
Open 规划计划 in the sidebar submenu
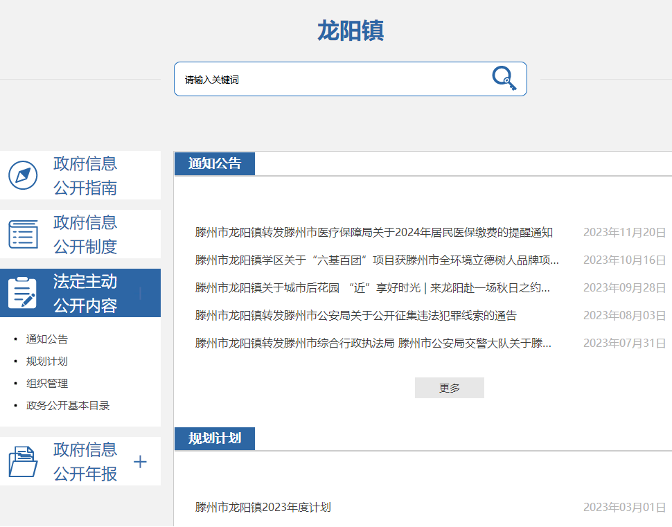pyautogui.click(x=47, y=361)
